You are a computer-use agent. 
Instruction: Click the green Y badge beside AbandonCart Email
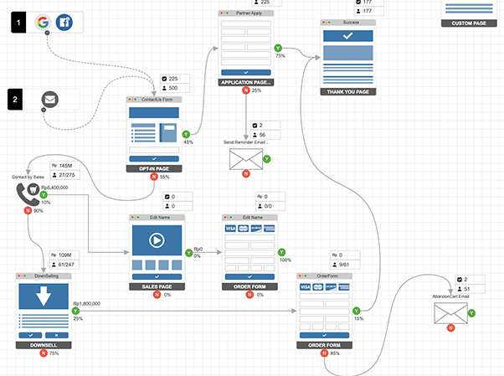tap(474, 313)
